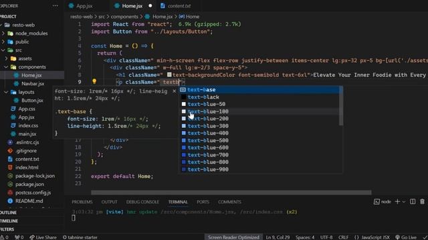Start Live Share from status bar
The image size is (428, 240).
click(x=43, y=237)
